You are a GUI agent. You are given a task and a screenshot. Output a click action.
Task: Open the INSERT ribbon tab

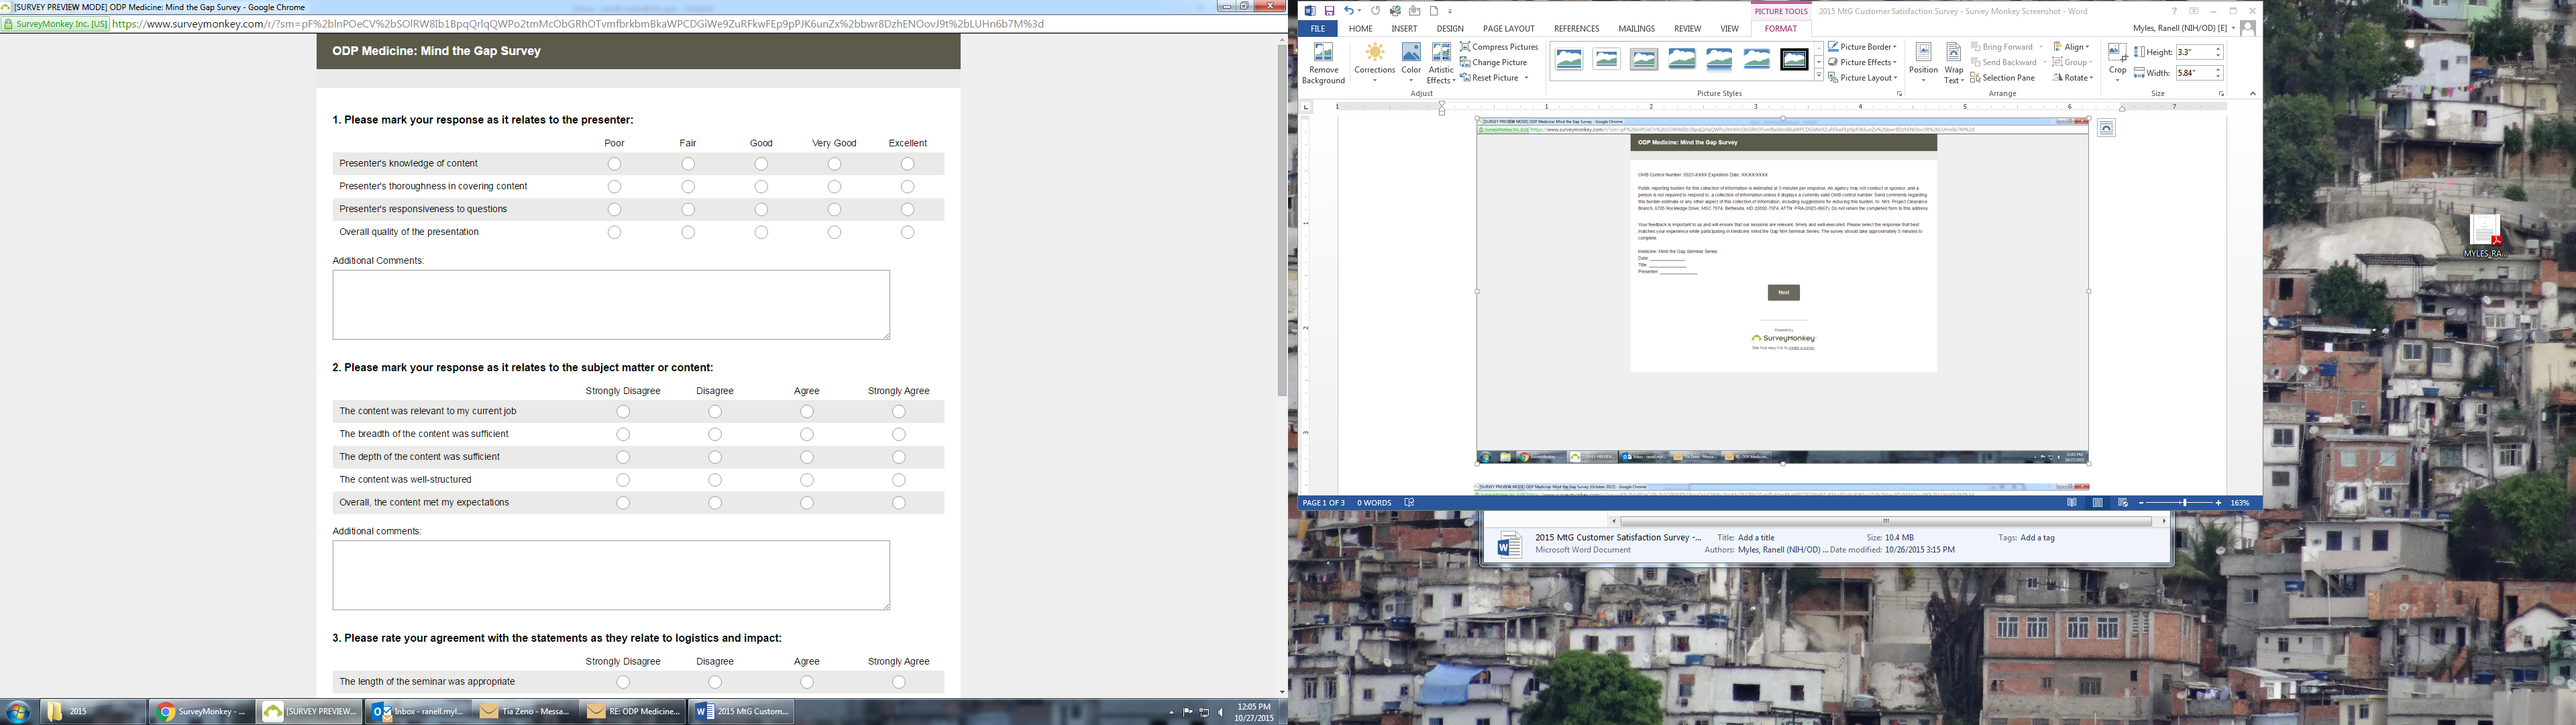click(1404, 29)
